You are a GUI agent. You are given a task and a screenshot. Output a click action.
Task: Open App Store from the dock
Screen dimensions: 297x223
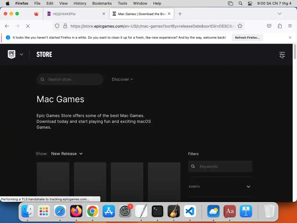click(x=109, y=211)
